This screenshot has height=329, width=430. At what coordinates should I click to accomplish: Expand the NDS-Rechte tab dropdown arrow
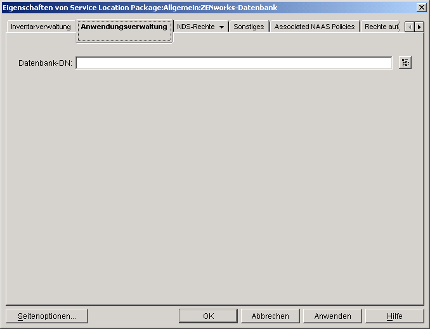pos(221,27)
